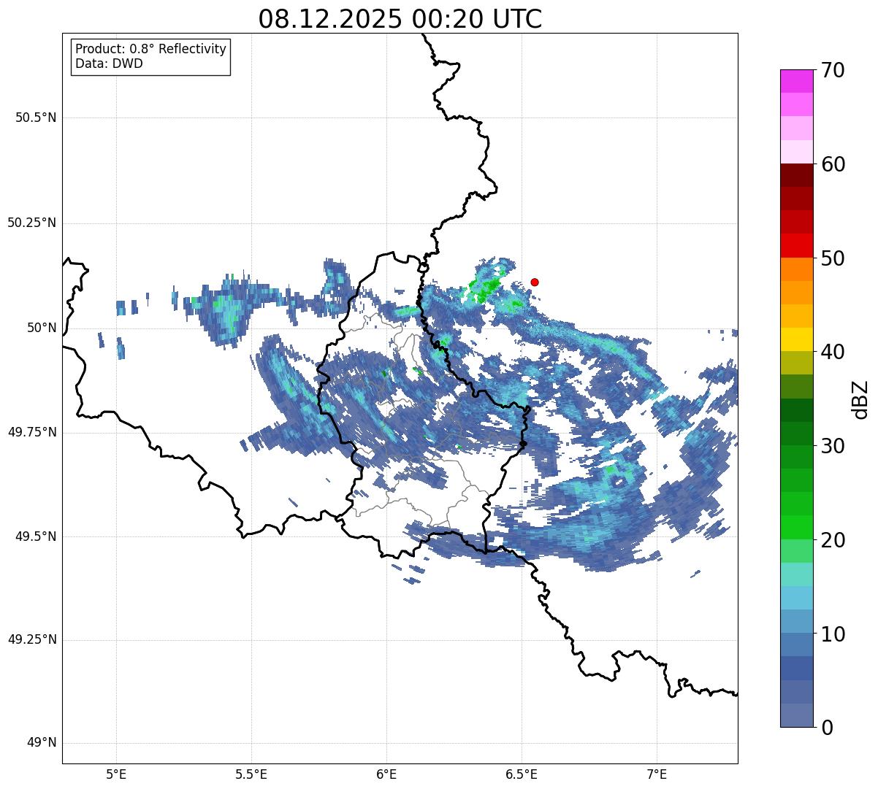Click the 49.25°N latitude label
The image size is (878, 789).
32,639
